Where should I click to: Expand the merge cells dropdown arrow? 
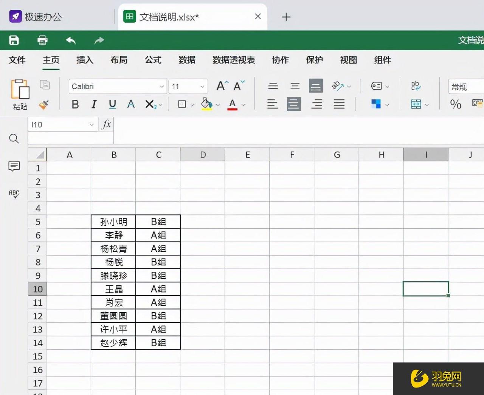tap(427, 105)
